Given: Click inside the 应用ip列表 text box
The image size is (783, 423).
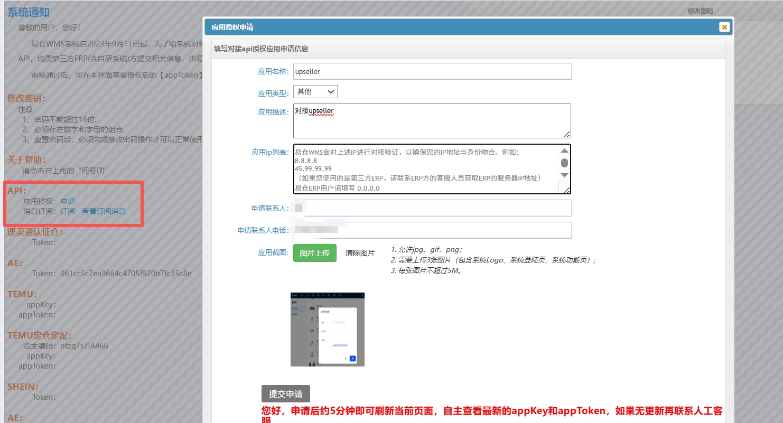Looking at the screenshot, I should click(x=425, y=169).
